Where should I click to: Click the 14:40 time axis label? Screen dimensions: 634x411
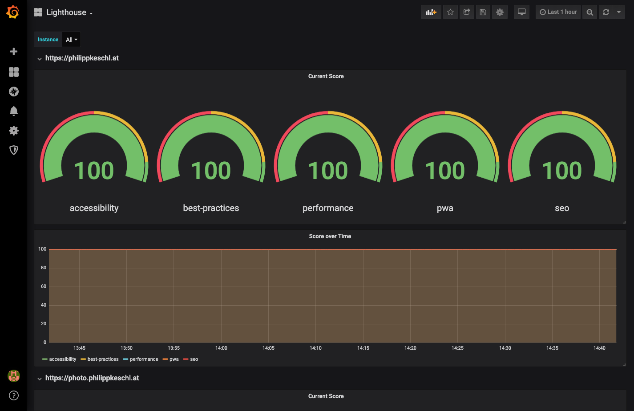[x=599, y=348]
